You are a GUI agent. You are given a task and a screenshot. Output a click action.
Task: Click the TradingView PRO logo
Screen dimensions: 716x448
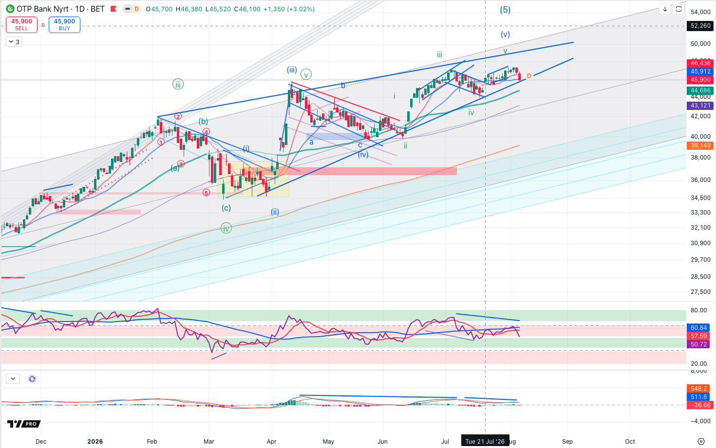click(x=24, y=424)
